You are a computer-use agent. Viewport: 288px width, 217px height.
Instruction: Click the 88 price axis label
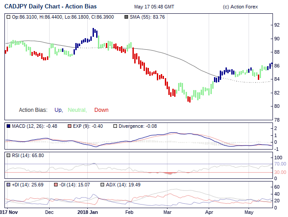tap(277, 52)
